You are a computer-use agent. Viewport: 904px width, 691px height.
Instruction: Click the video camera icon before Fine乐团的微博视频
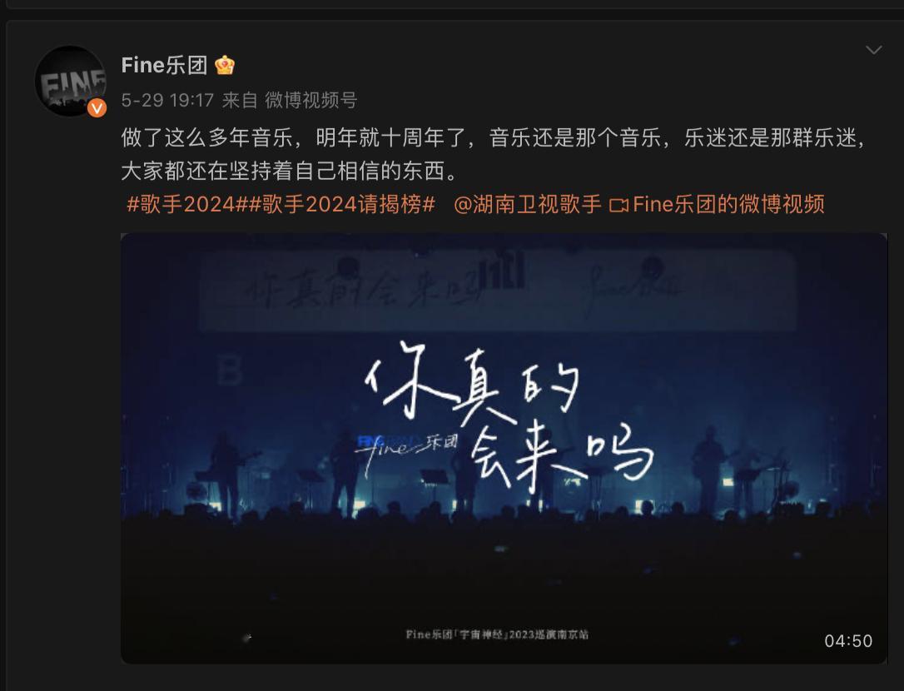[x=618, y=206]
